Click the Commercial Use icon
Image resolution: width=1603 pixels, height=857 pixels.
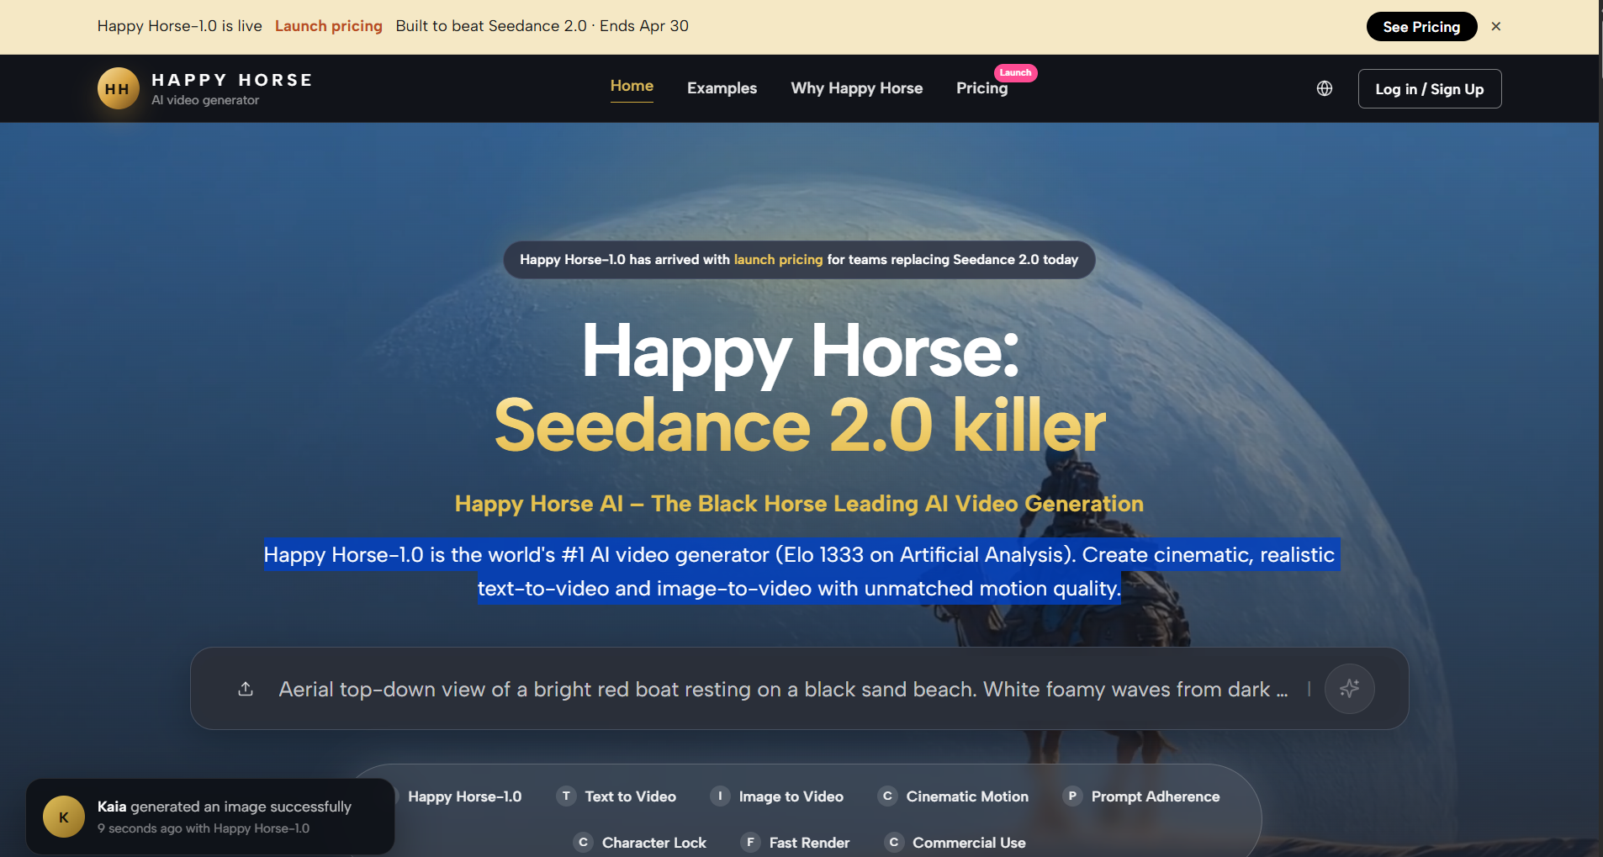tap(893, 842)
